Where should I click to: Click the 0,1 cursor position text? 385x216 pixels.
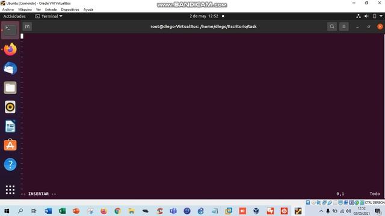340,194
